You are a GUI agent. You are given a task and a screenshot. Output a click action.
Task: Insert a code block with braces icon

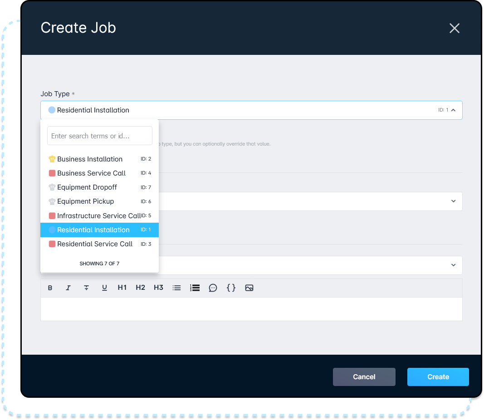tap(231, 288)
